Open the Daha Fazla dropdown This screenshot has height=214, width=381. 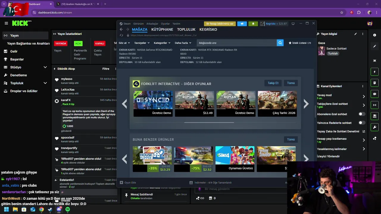(183, 43)
